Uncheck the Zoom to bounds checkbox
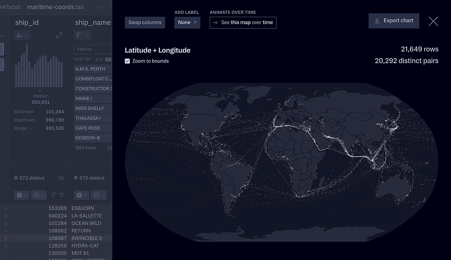Screen dimensions: 451x260 tap(127, 61)
